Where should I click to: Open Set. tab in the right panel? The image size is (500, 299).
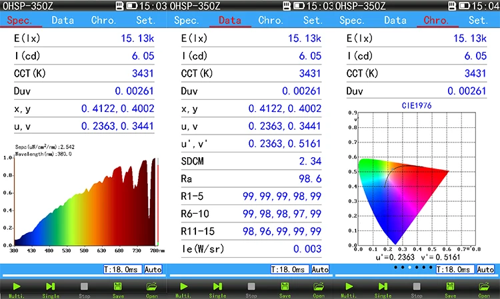[x=477, y=20]
